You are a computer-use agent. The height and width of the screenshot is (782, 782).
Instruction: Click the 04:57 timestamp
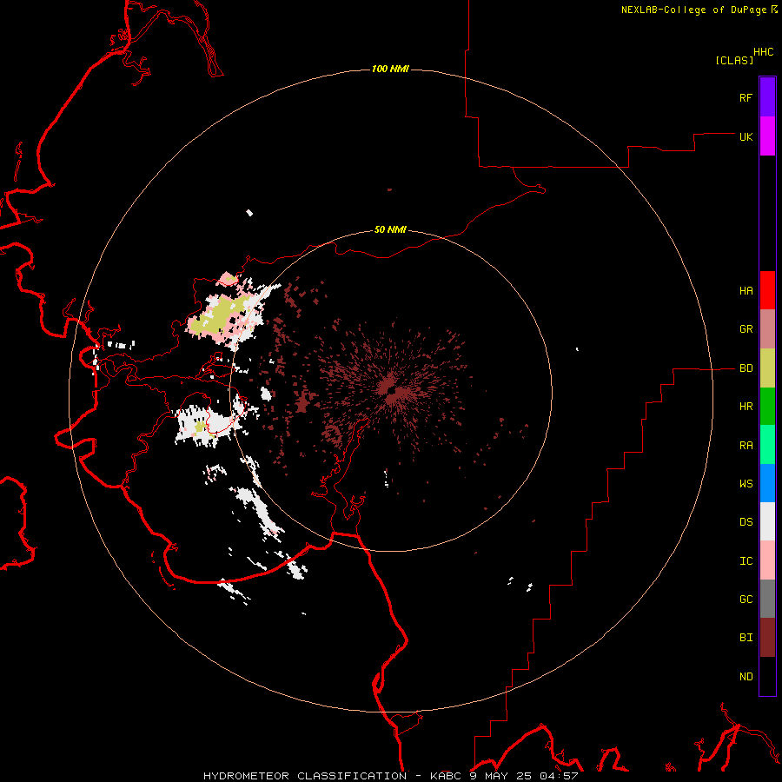(x=559, y=776)
